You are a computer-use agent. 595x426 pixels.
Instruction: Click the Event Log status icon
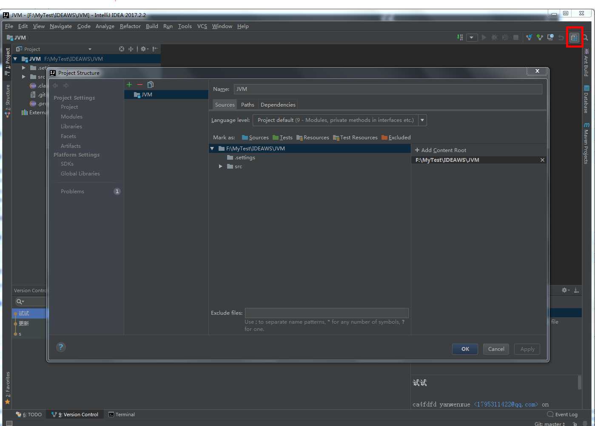click(562, 415)
